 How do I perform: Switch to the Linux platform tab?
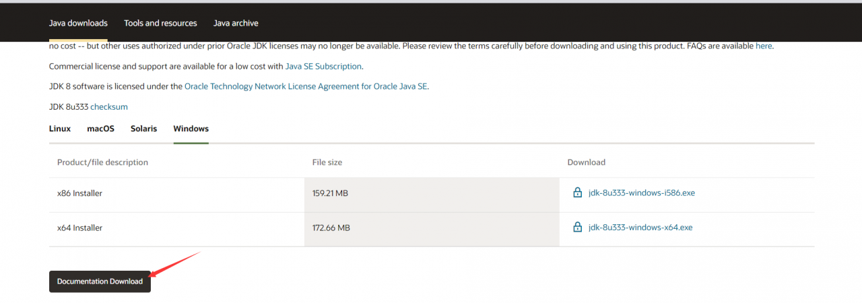click(60, 129)
